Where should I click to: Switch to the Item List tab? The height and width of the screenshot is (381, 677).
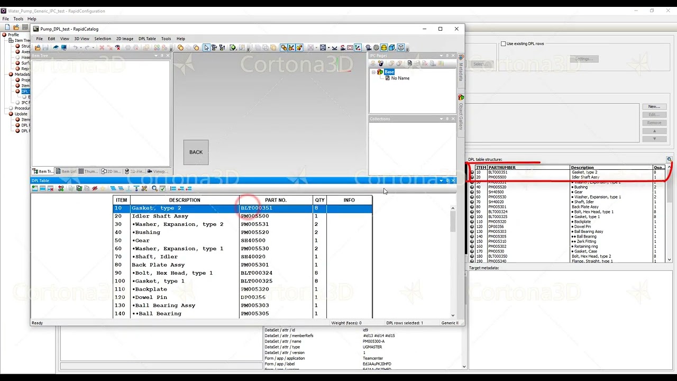[x=66, y=171]
